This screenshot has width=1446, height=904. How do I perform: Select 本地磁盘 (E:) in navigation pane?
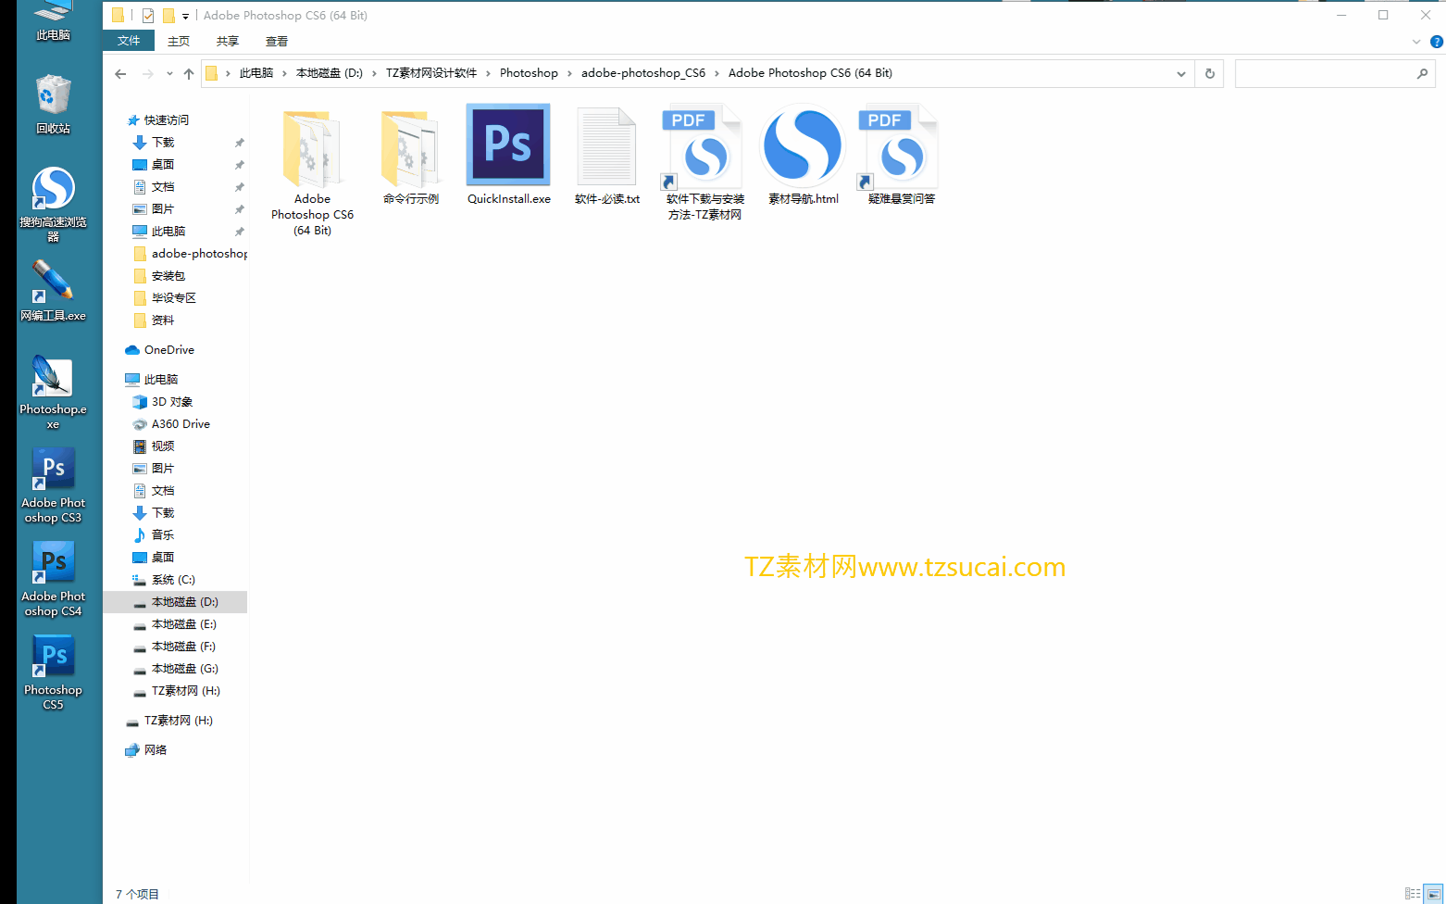coord(184,624)
